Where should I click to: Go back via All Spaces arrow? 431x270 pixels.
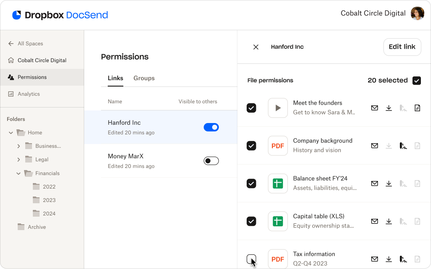pyautogui.click(x=11, y=44)
